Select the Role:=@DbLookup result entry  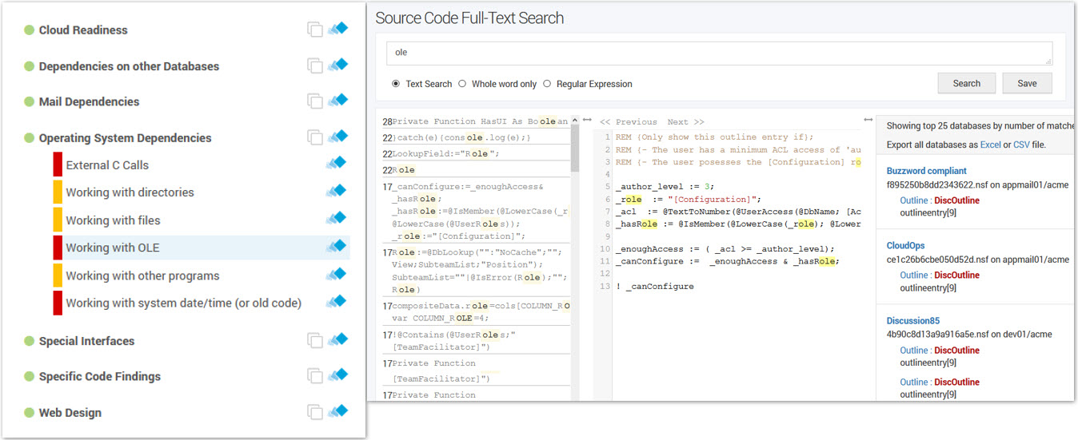point(476,271)
